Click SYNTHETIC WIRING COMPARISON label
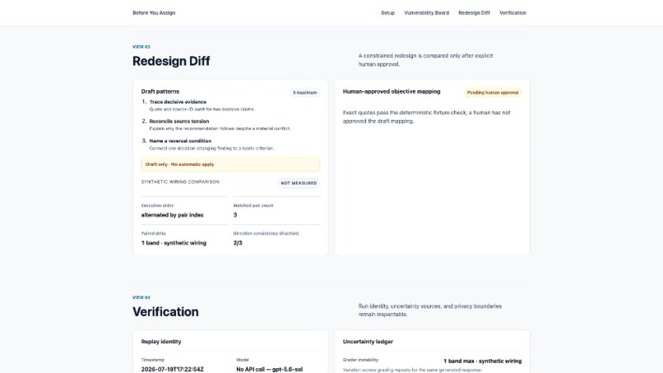The width and height of the screenshot is (663, 373). [180, 182]
